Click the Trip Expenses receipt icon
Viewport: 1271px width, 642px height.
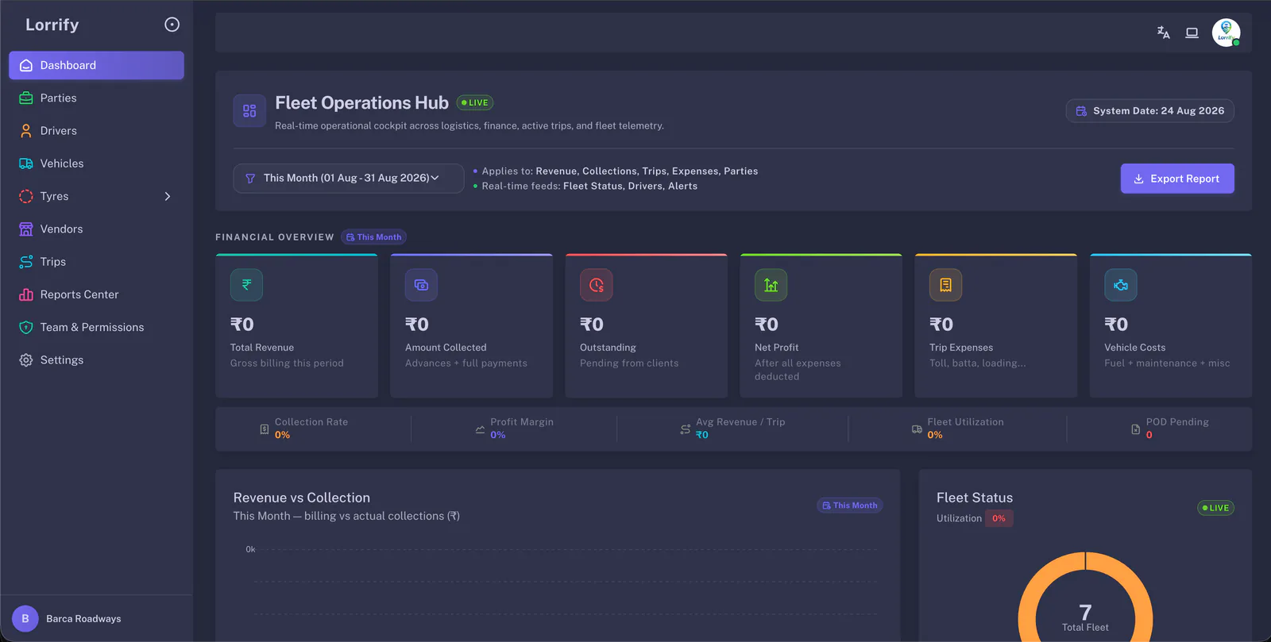(x=945, y=285)
